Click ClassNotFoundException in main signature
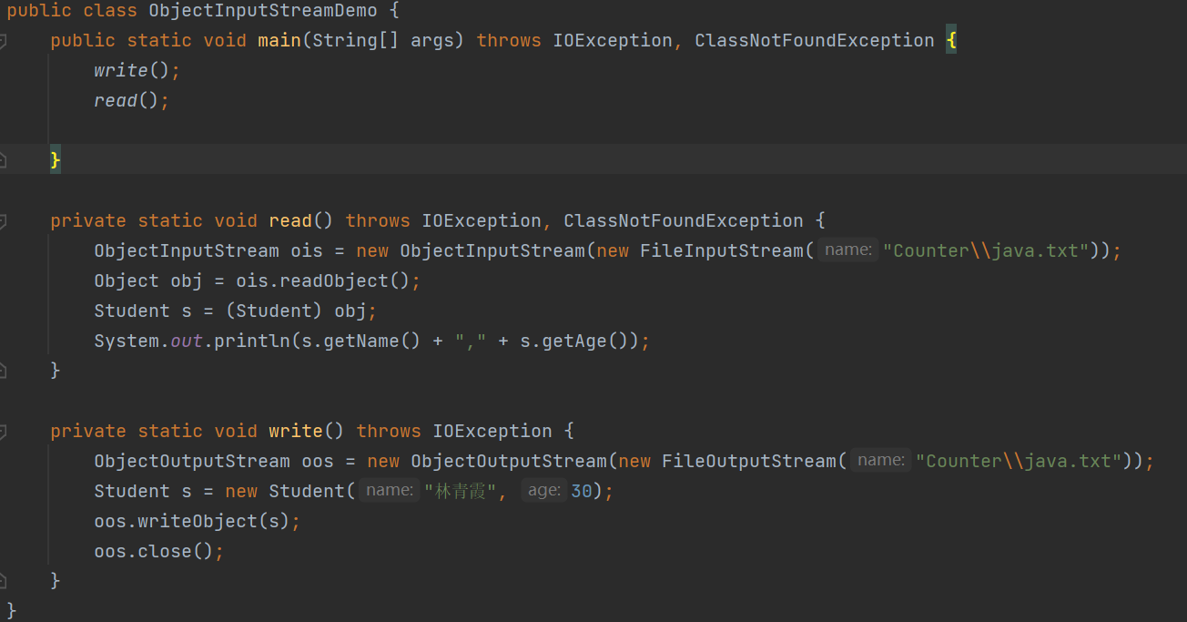This screenshot has height=622, width=1187. pos(815,41)
